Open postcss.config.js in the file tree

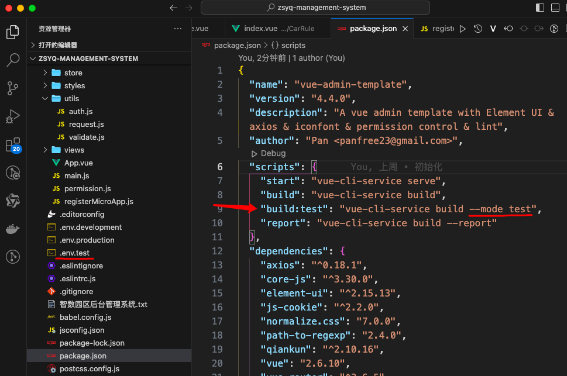[109, 369]
